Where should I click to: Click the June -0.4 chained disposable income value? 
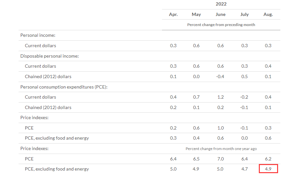[x=220, y=76]
